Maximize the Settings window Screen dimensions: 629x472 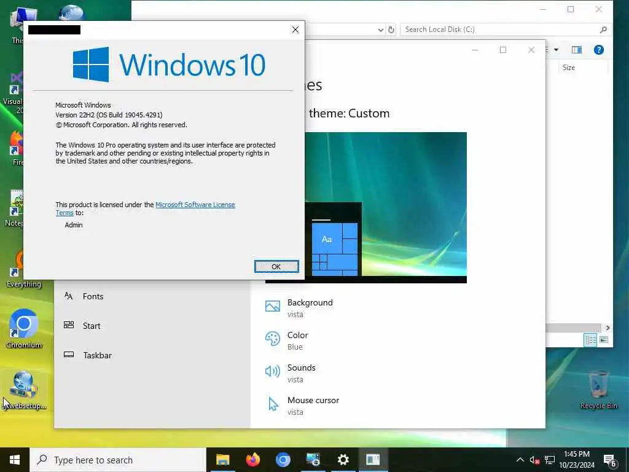pyautogui.click(x=502, y=50)
